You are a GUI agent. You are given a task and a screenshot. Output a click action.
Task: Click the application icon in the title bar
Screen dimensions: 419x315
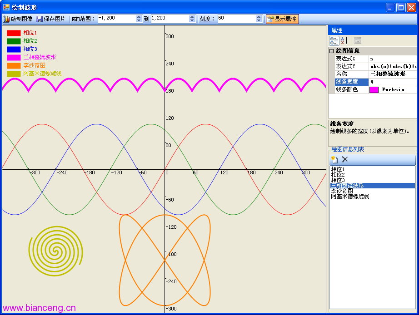click(6, 7)
